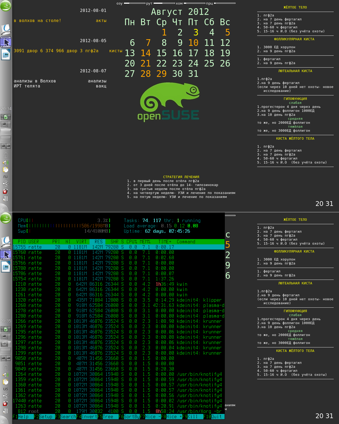Image resolution: width=339 pixels, height=424 pixels.
Task: Launch Okular from the lower panel
Action: 6,242
